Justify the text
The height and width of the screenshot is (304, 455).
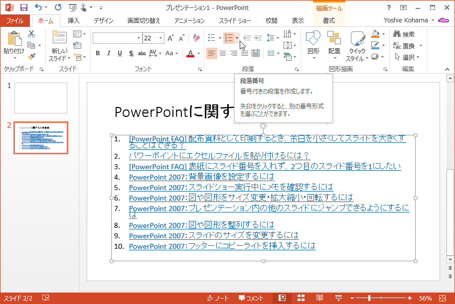click(x=245, y=53)
